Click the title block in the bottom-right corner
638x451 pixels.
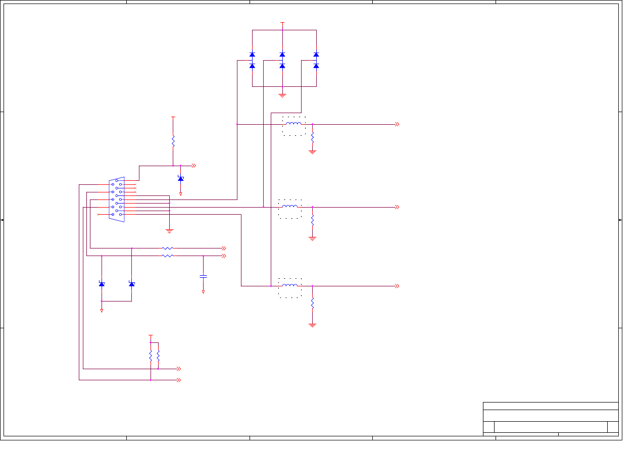(x=551, y=419)
